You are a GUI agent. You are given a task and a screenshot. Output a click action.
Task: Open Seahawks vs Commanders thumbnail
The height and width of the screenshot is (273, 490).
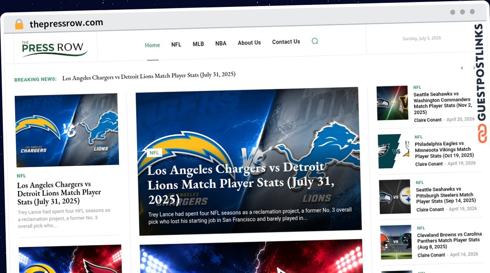click(392, 103)
